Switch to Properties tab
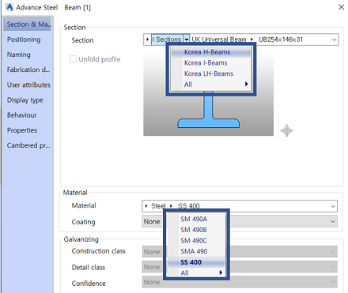The width and height of the screenshot is (348, 293). (21, 130)
